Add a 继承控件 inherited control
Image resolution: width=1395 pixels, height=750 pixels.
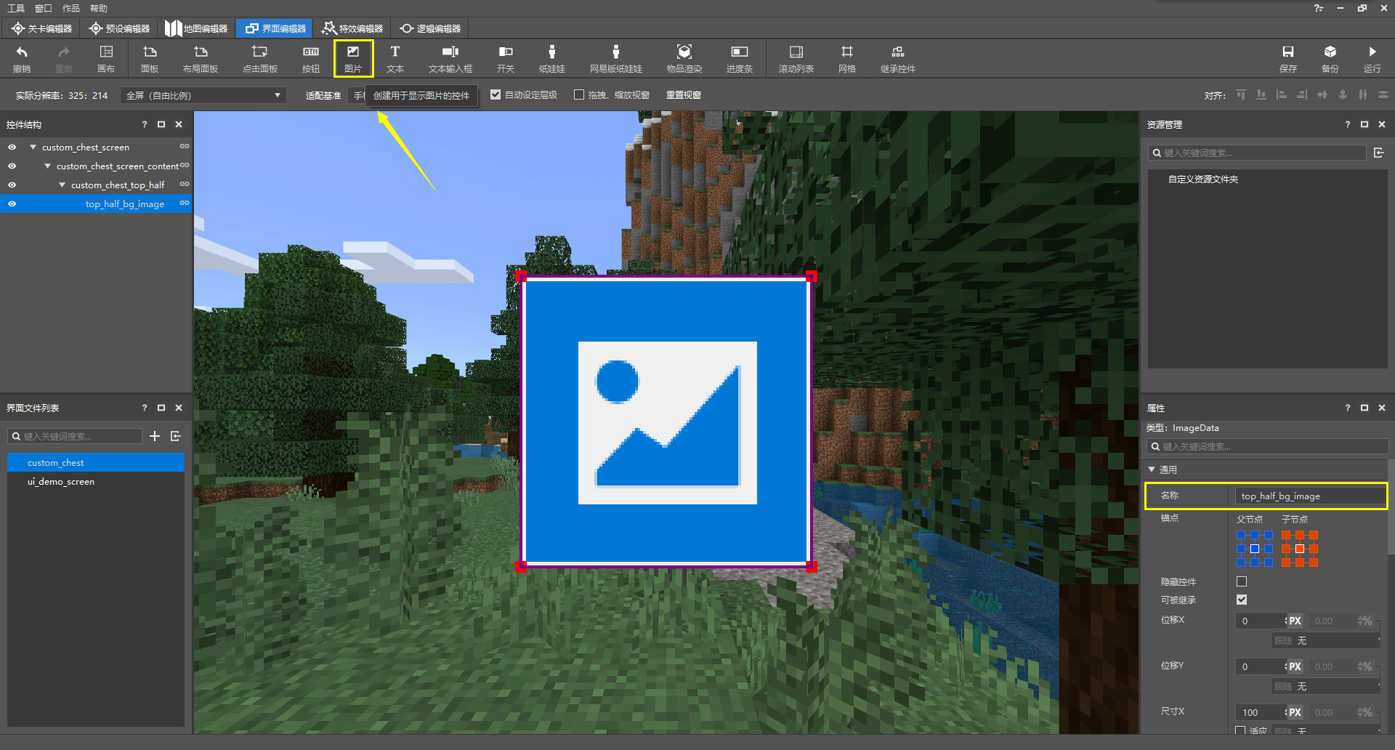pyautogui.click(x=898, y=59)
